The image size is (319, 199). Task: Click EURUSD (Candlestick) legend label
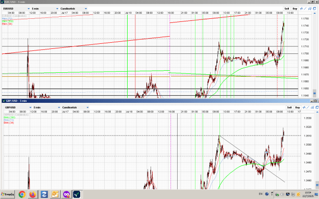(14, 16)
